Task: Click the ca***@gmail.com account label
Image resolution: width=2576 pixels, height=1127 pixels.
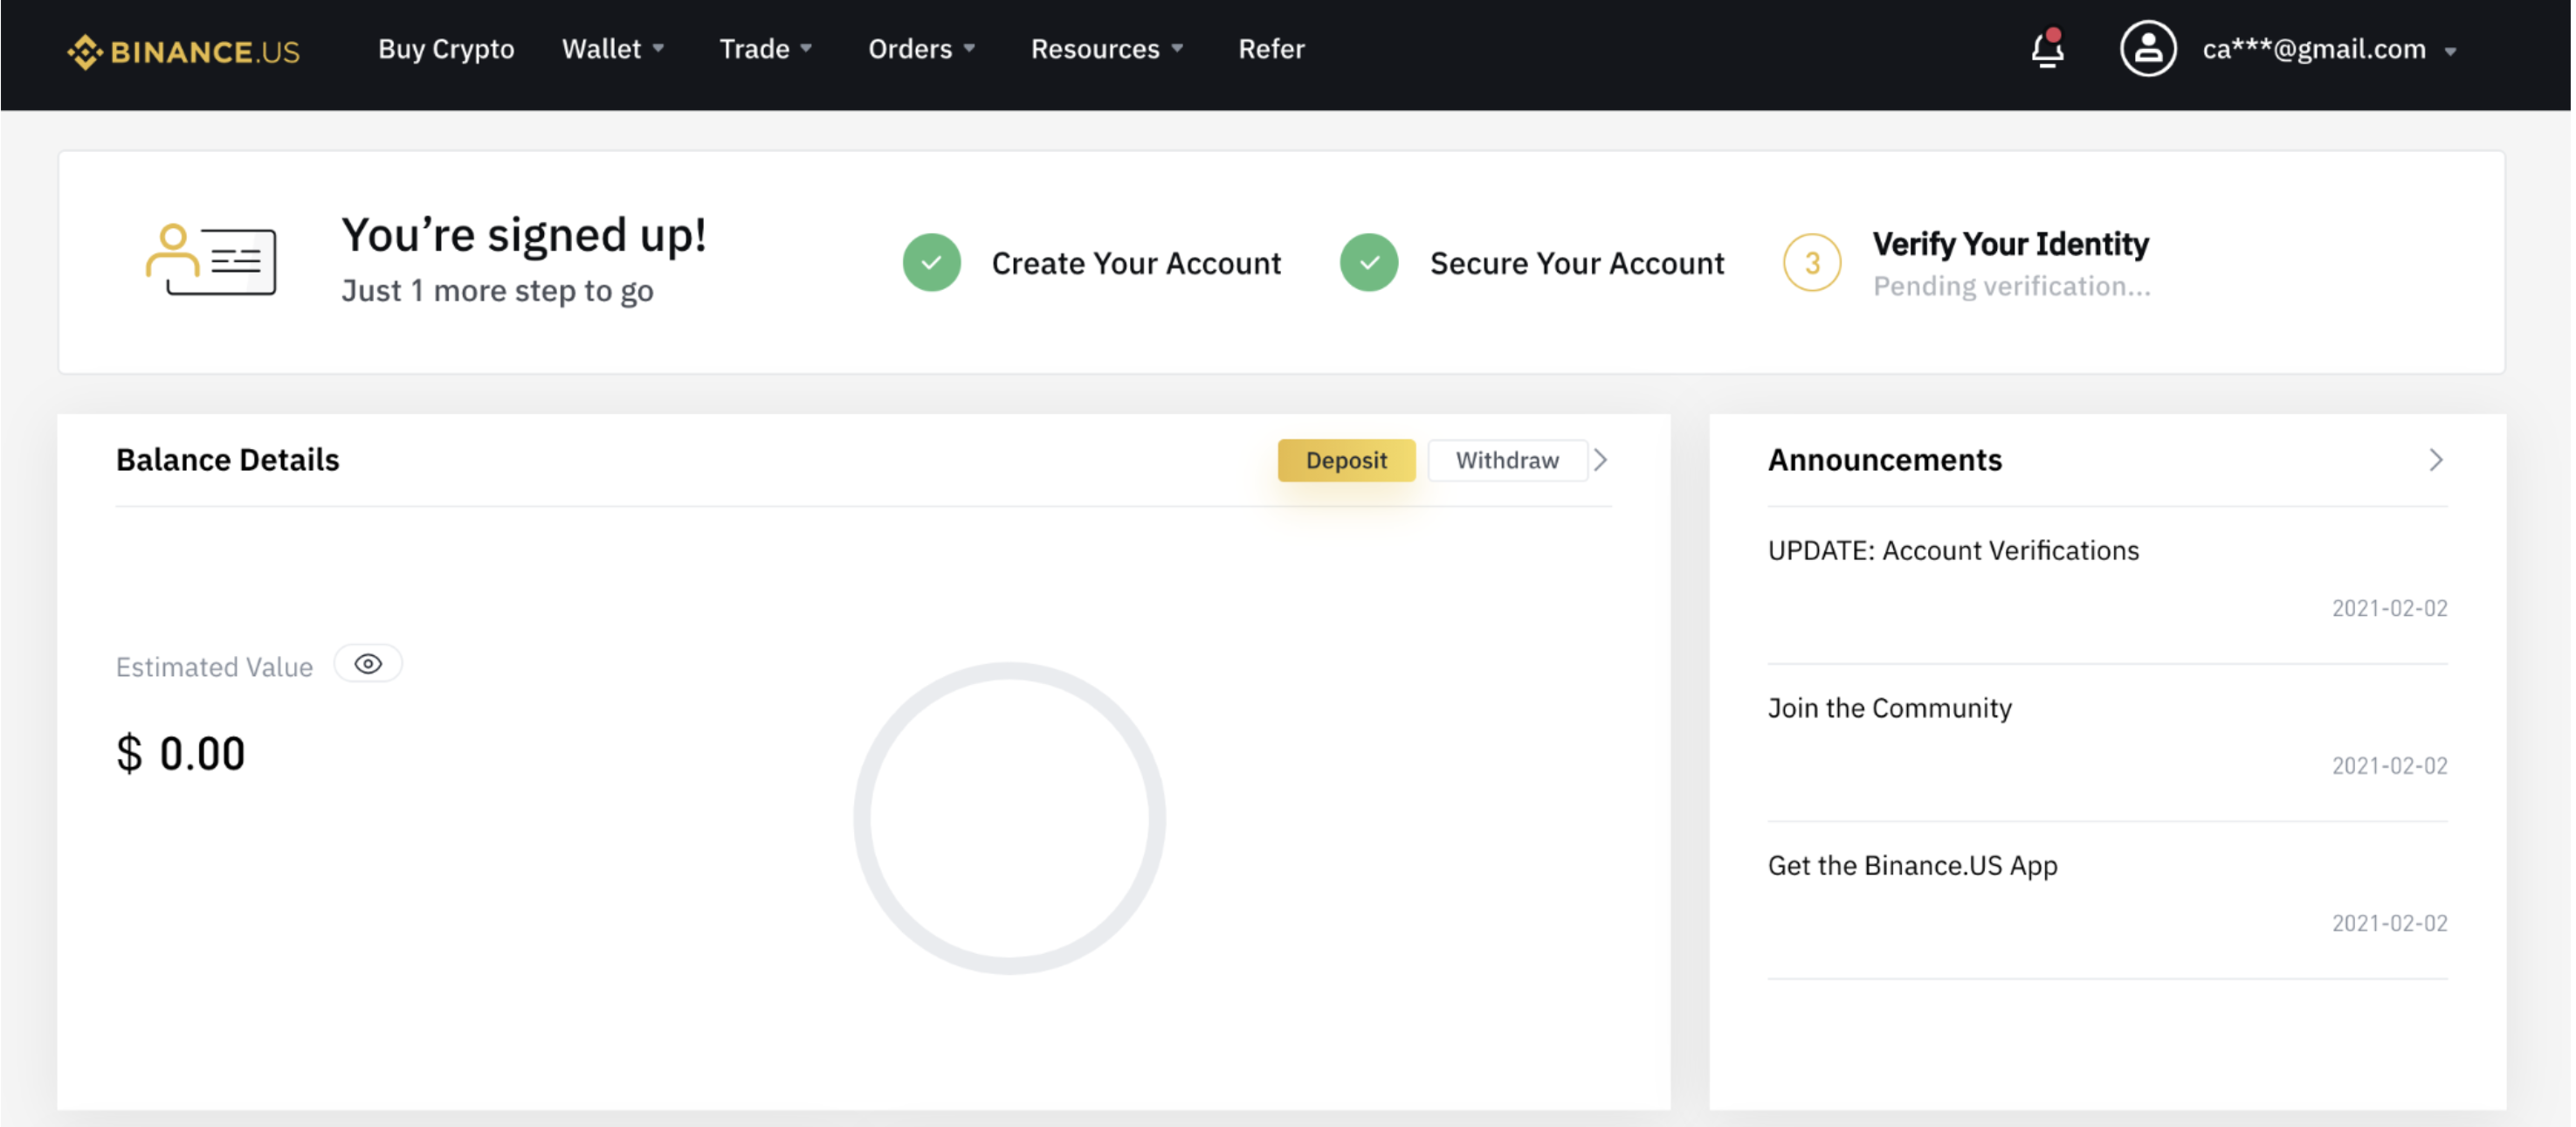Action: tap(2313, 48)
